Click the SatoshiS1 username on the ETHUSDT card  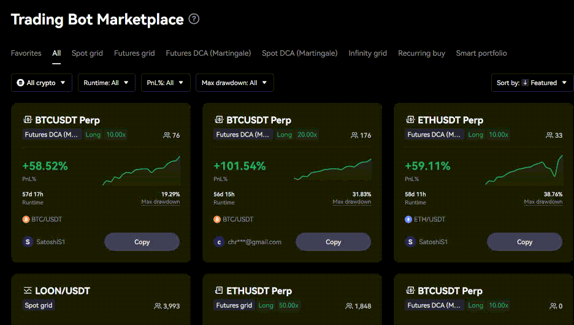pyautogui.click(x=433, y=242)
